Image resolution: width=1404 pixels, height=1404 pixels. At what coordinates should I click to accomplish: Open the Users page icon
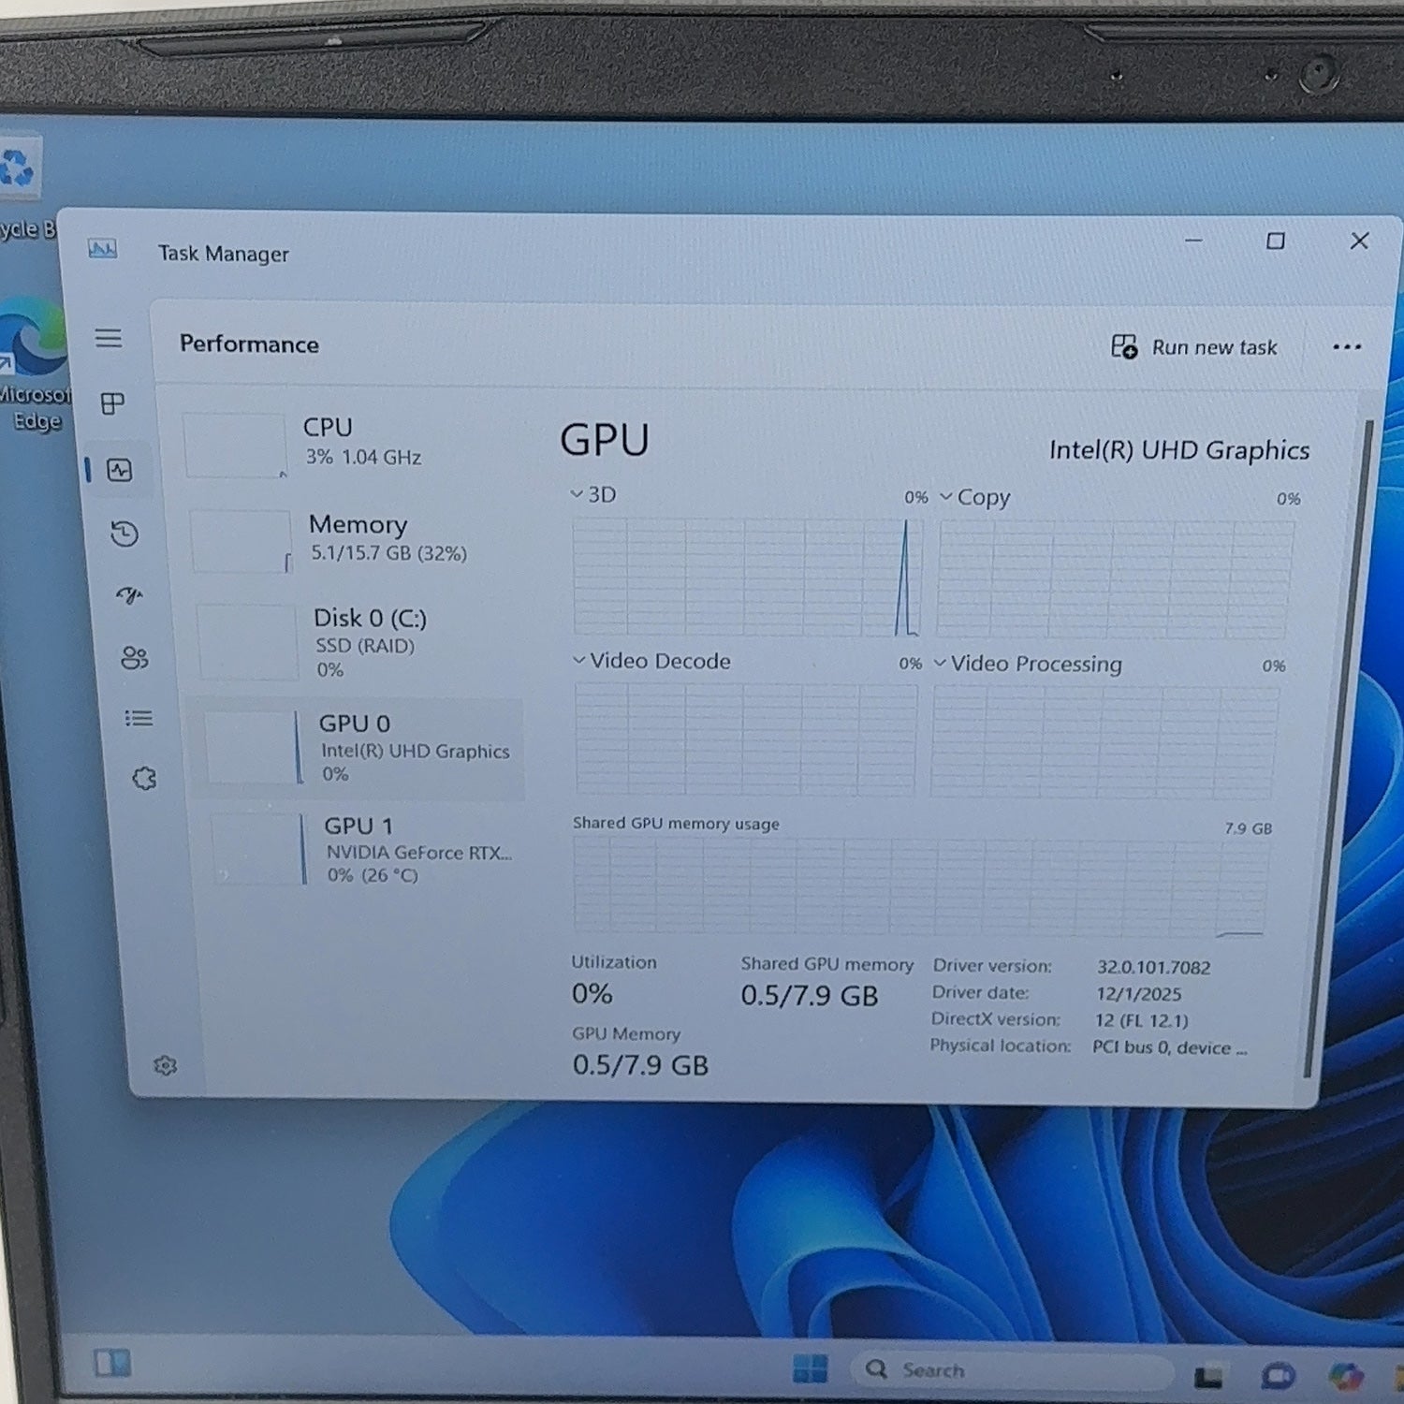pyautogui.click(x=135, y=658)
